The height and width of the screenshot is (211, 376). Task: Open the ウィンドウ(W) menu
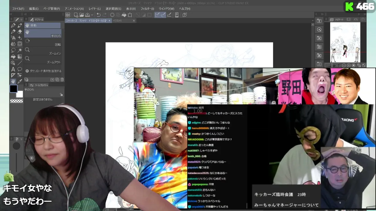[167, 9]
